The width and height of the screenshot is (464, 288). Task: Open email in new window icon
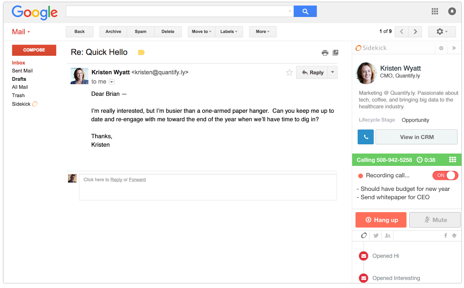[336, 53]
